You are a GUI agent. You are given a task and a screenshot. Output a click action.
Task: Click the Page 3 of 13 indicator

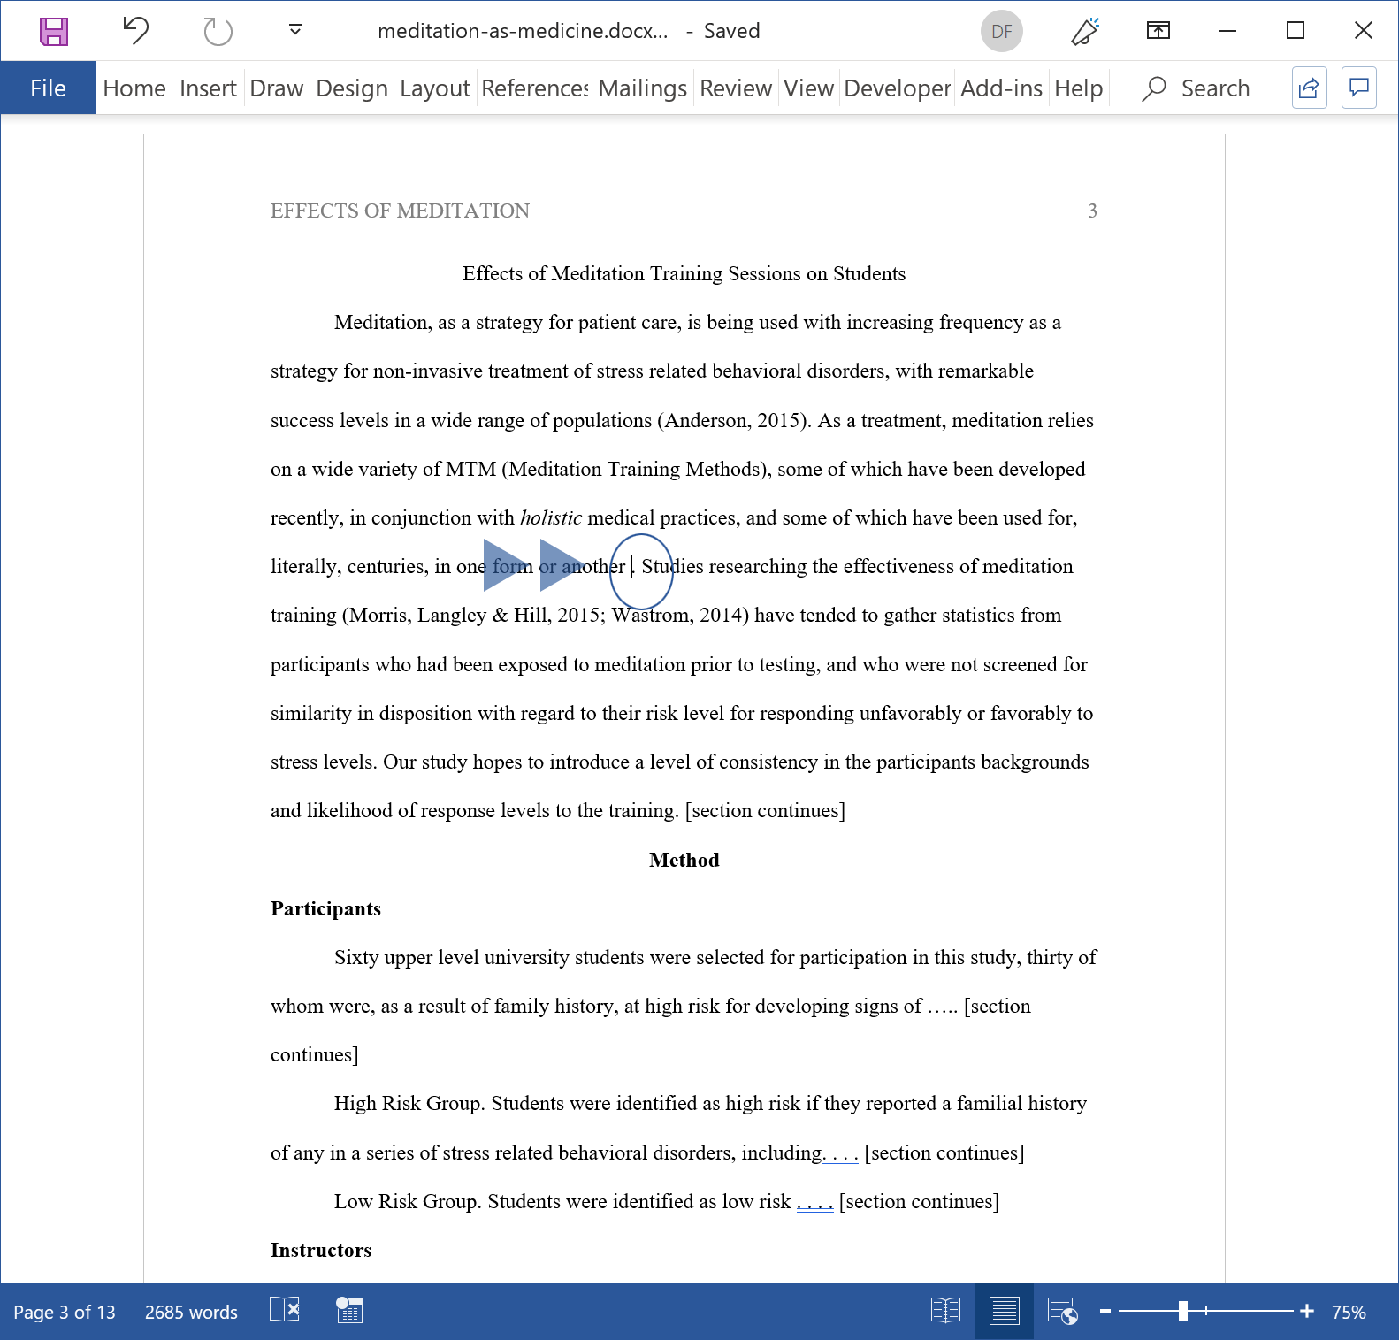(x=65, y=1312)
